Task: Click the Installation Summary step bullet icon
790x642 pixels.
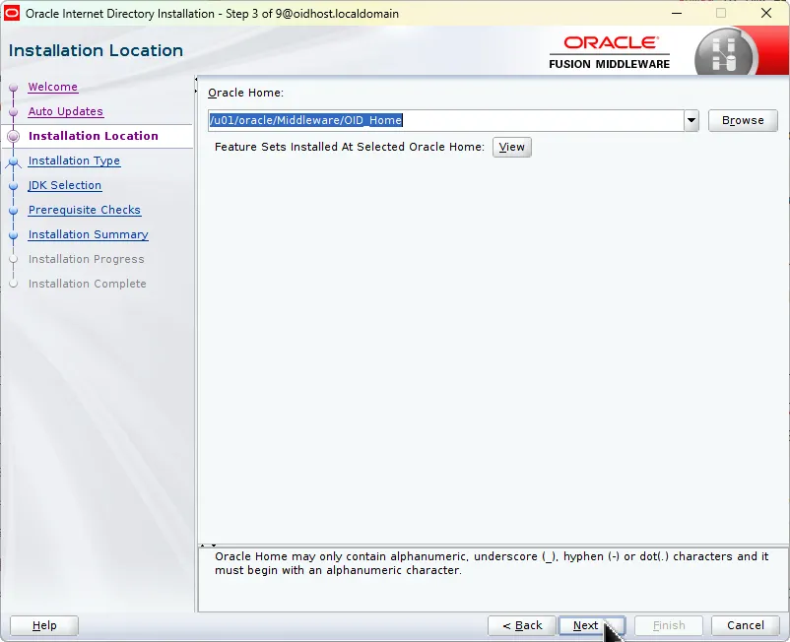Action: click(x=14, y=235)
